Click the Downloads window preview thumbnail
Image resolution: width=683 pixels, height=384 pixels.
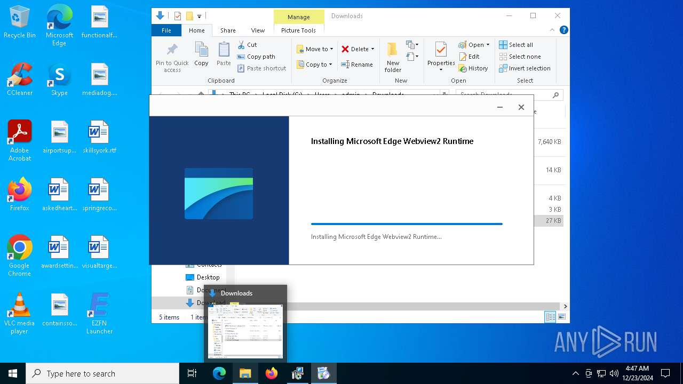[x=245, y=331]
